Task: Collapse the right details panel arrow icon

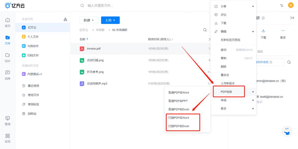Action: 292,18
